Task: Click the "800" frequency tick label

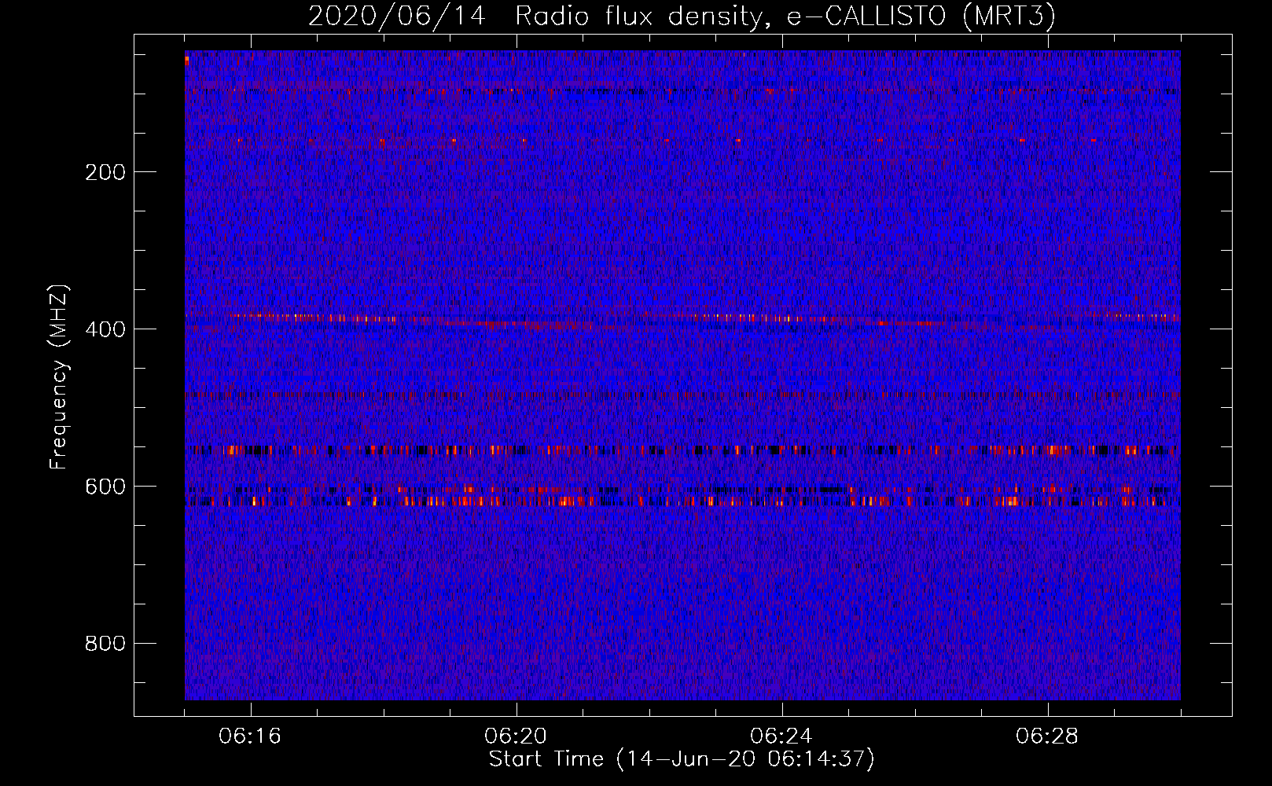Action: pyautogui.click(x=105, y=644)
